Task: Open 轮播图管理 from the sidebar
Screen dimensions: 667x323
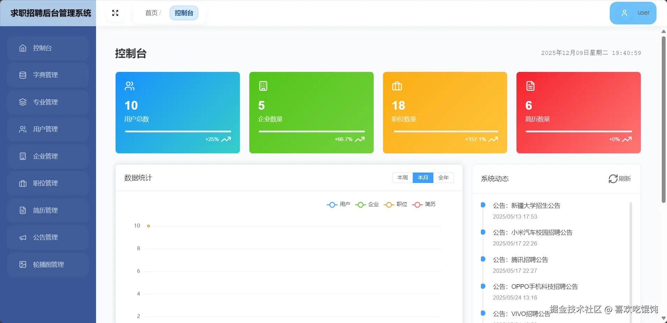Action: click(48, 265)
